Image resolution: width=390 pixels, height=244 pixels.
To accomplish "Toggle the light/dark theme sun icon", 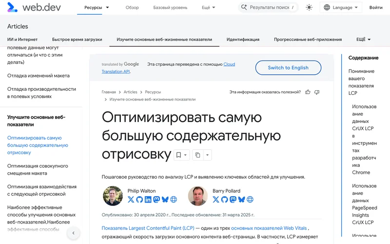I will (x=309, y=7).
